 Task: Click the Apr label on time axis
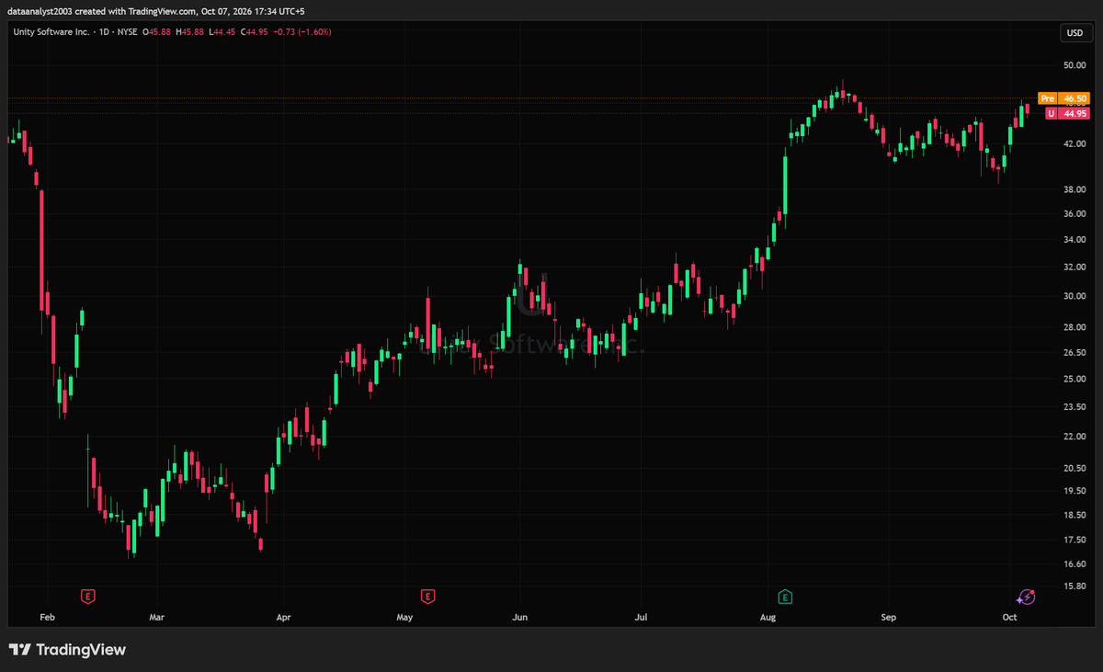point(283,617)
